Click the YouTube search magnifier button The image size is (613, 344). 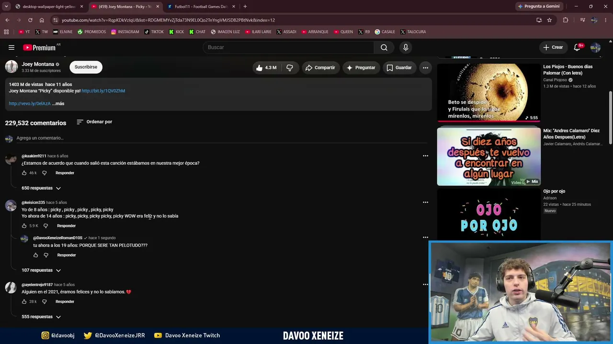[384, 47]
